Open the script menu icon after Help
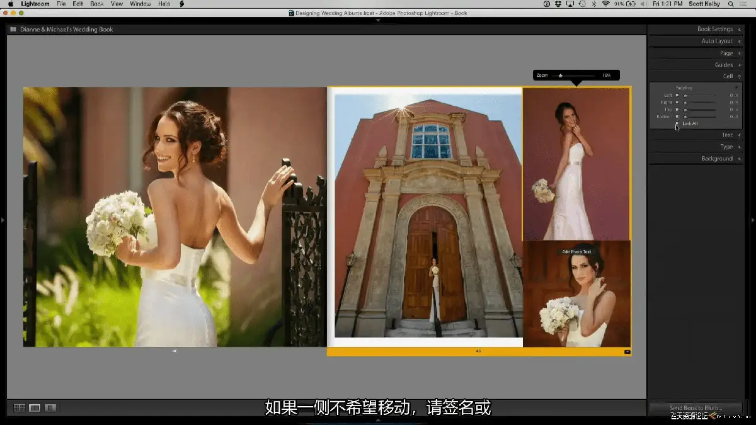Image resolution: width=756 pixels, height=425 pixels. click(182, 4)
